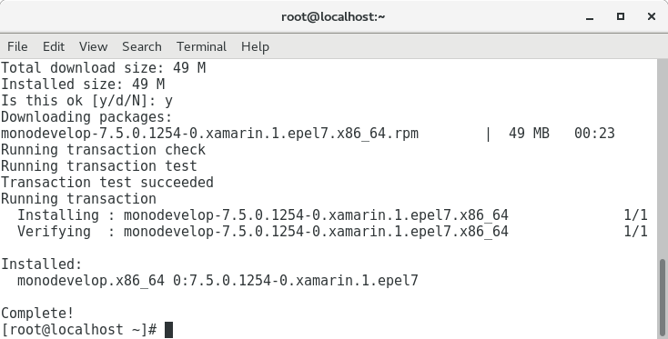This screenshot has height=339, width=668.
Task: Open the Terminal menu
Action: pos(201,46)
